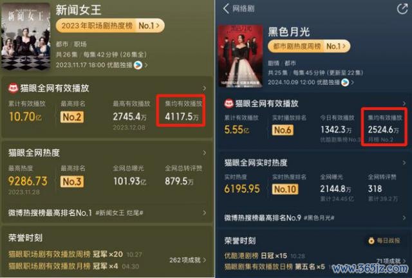This screenshot has width=412, height=278.
Task: Tap the 黑色月光 poster thumbnail
Action: tap(240, 56)
